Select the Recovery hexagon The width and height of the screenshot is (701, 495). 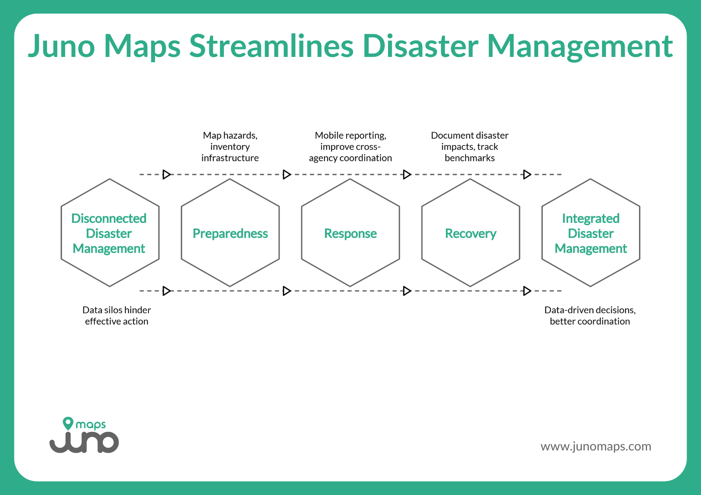(470, 233)
